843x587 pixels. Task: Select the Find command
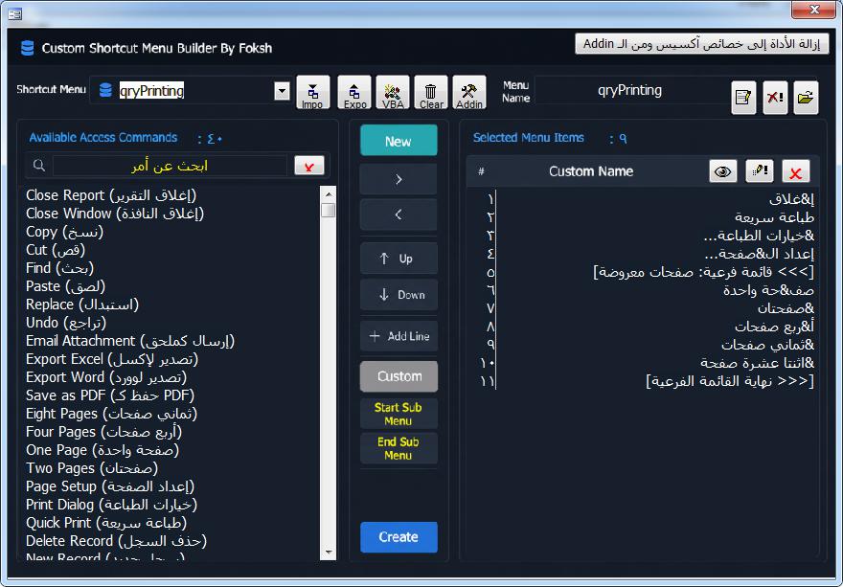(x=170, y=268)
